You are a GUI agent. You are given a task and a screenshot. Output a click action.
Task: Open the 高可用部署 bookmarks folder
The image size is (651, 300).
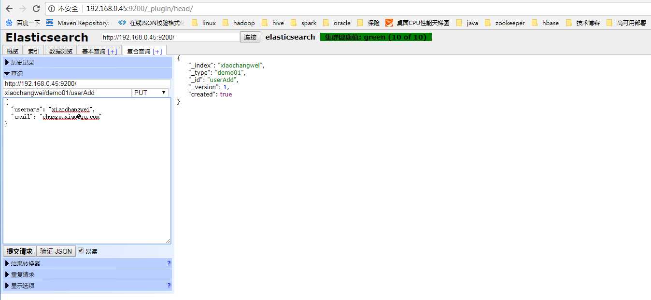coord(626,23)
